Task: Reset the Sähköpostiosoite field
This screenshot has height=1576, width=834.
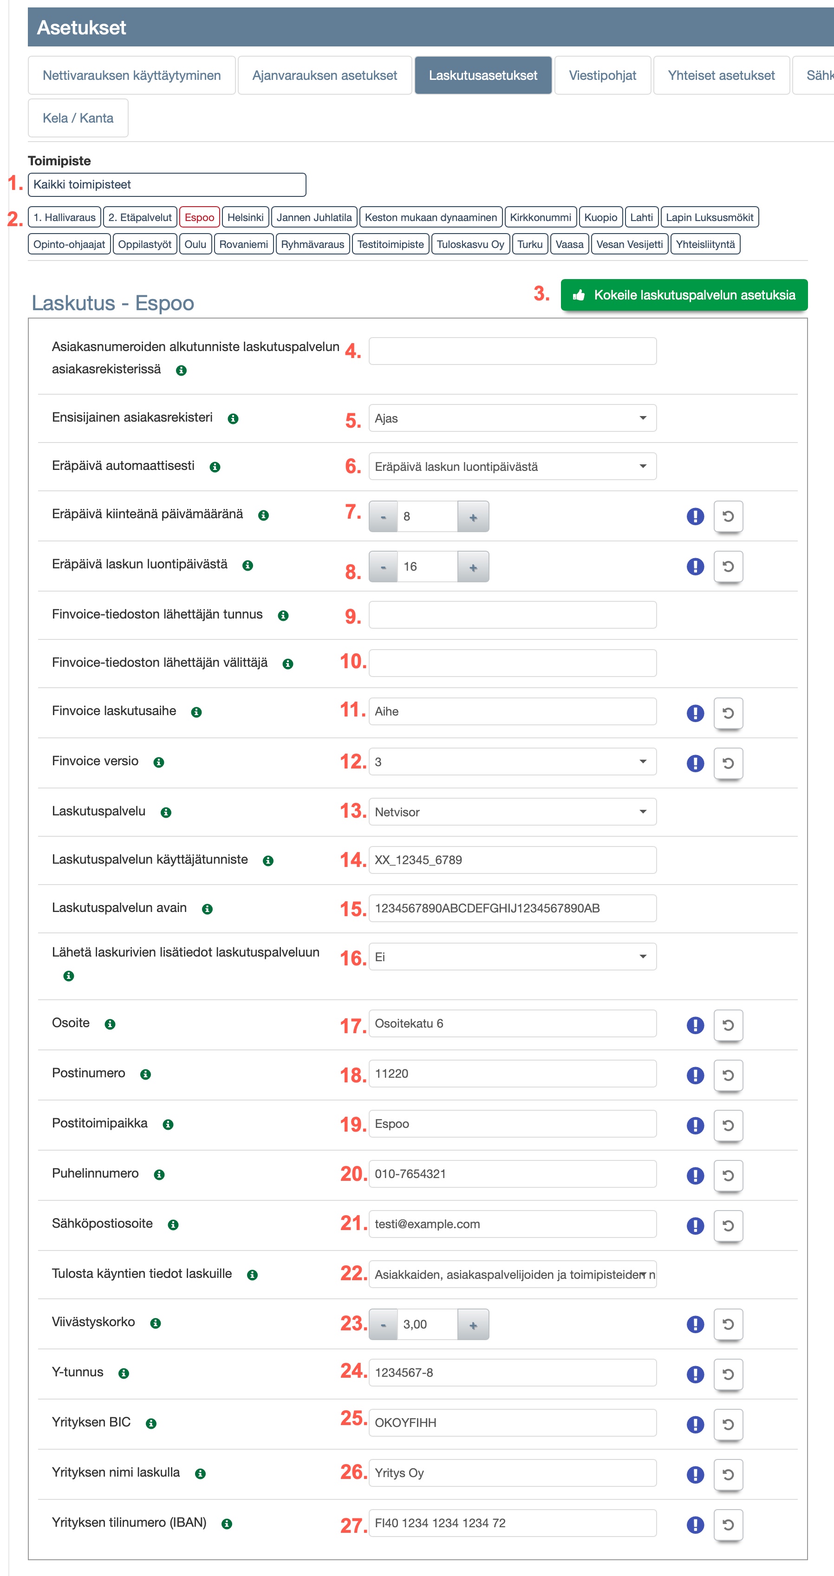Action: pos(728,1225)
